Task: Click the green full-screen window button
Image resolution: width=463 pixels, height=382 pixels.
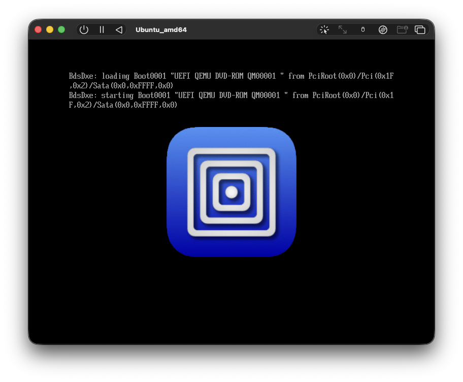Action: [x=61, y=29]
